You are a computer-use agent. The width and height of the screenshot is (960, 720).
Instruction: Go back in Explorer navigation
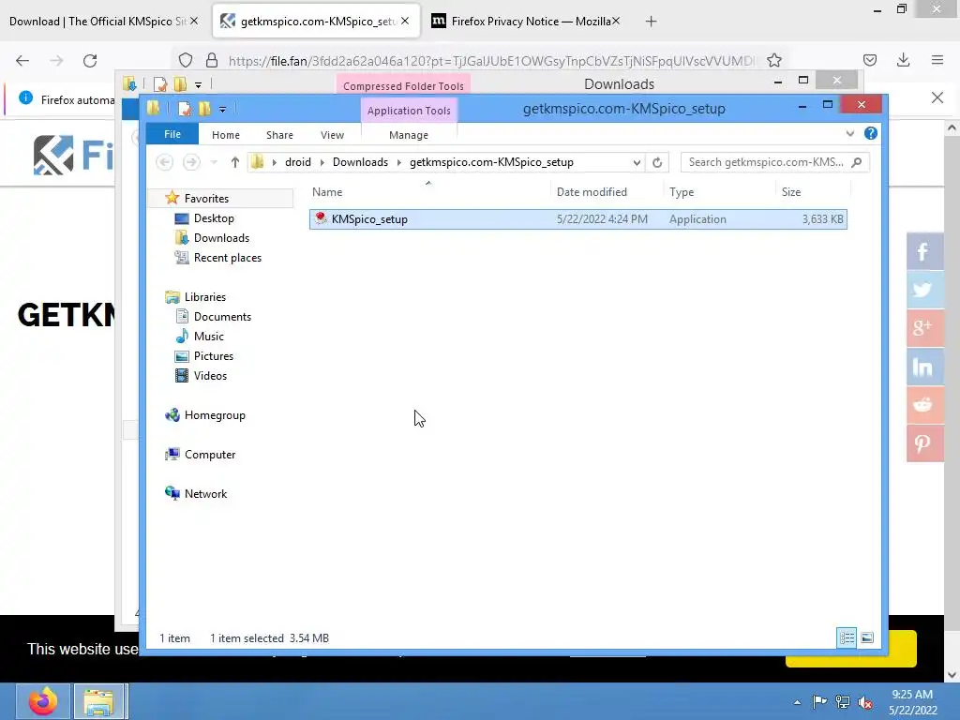[x=164, y=162]
